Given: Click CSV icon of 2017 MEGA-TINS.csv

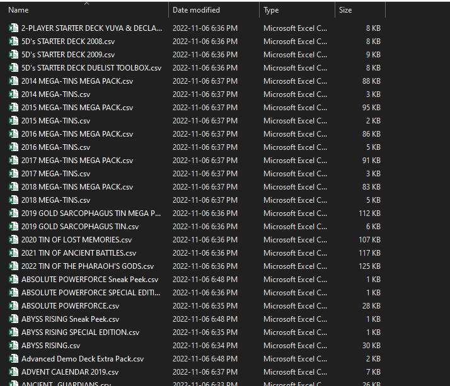Looking at the screenshot, I should (13, 173).
